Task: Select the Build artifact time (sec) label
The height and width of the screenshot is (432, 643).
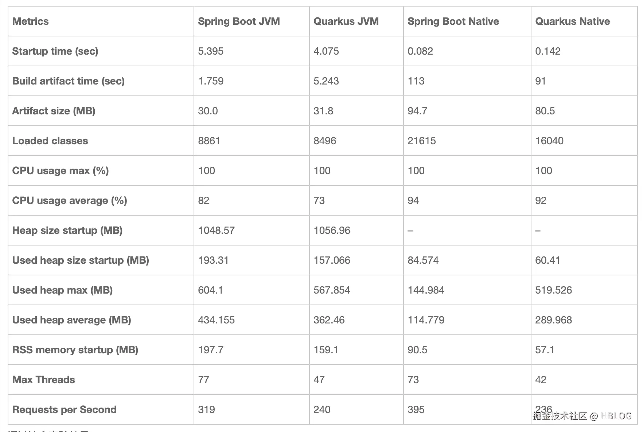Action: pos(68,81)
